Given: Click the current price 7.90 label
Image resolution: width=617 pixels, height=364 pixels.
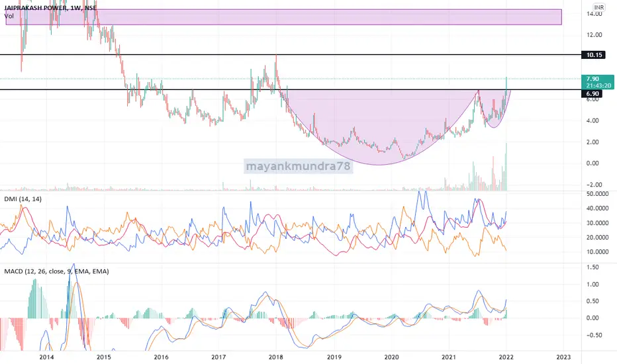Looking at the screenshot, I should [x=598, y=82].
